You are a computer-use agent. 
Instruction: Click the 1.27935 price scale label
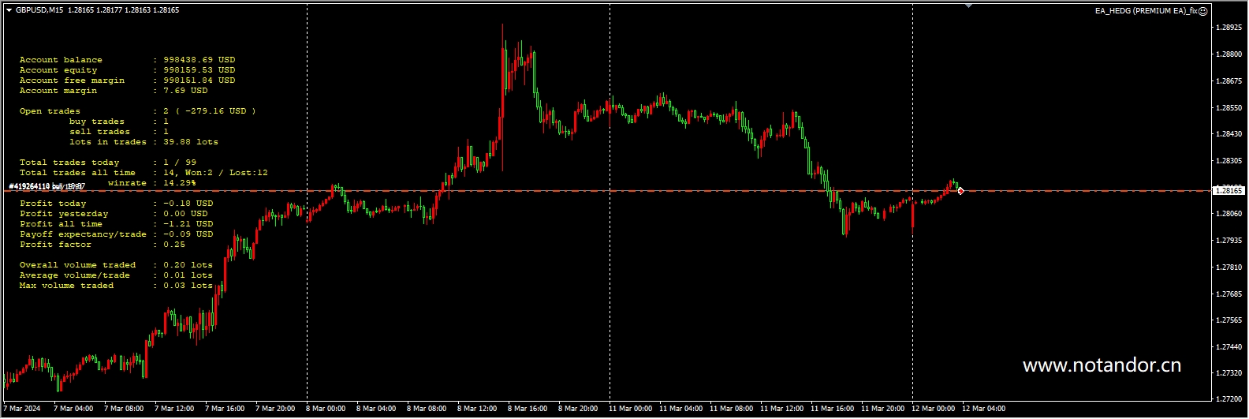[1228, 241]
